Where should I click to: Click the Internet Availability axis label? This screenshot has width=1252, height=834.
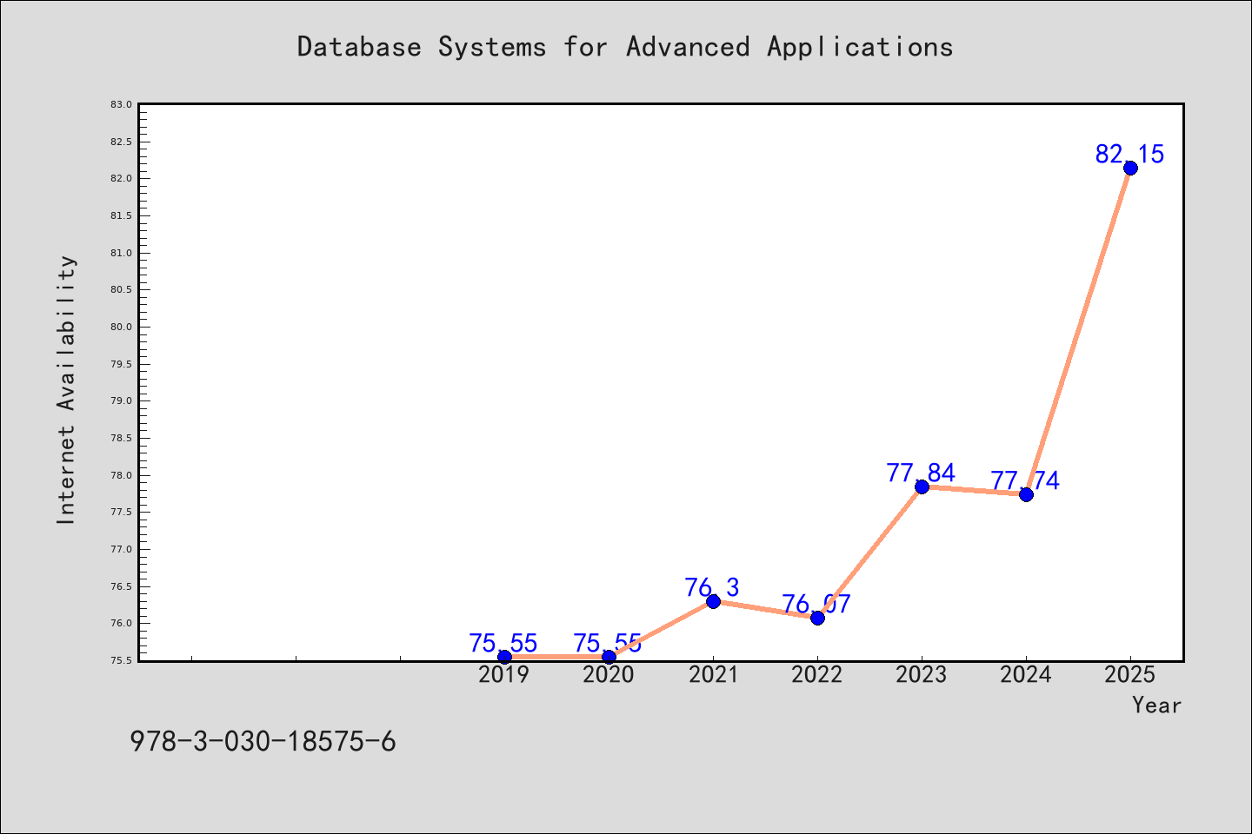coord(67,389)
